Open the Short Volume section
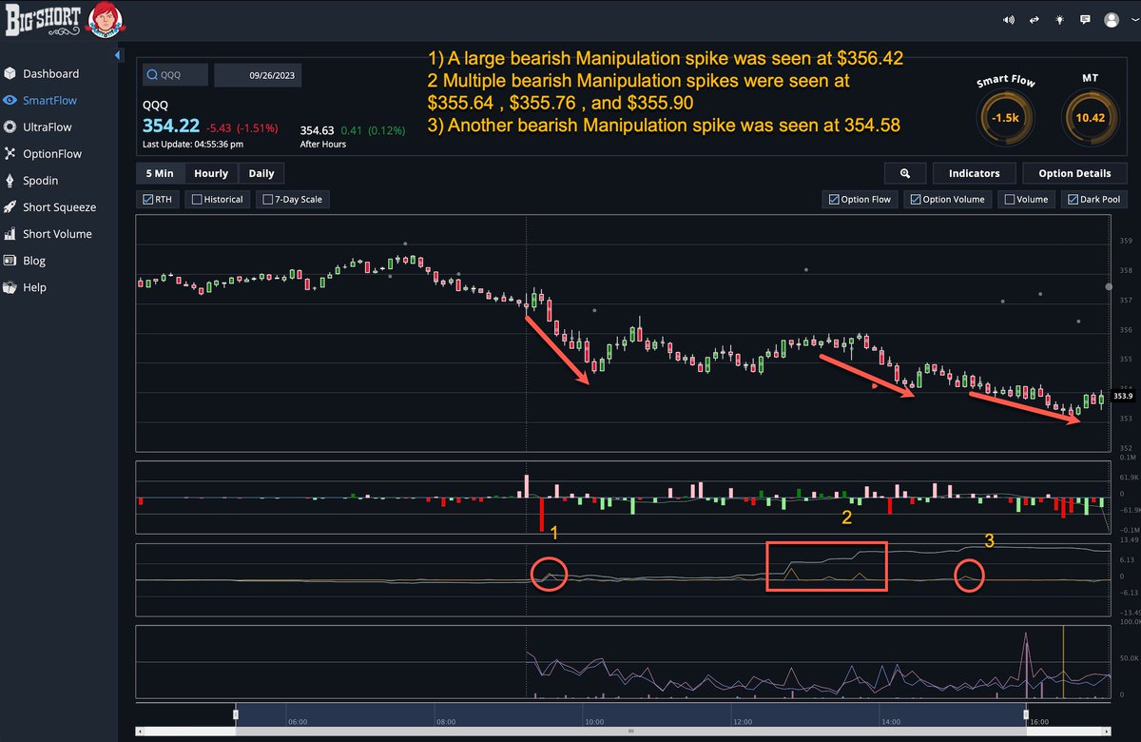Image resolution: width=1141 pixels, height=742 pixels. (x=57, y=233)
